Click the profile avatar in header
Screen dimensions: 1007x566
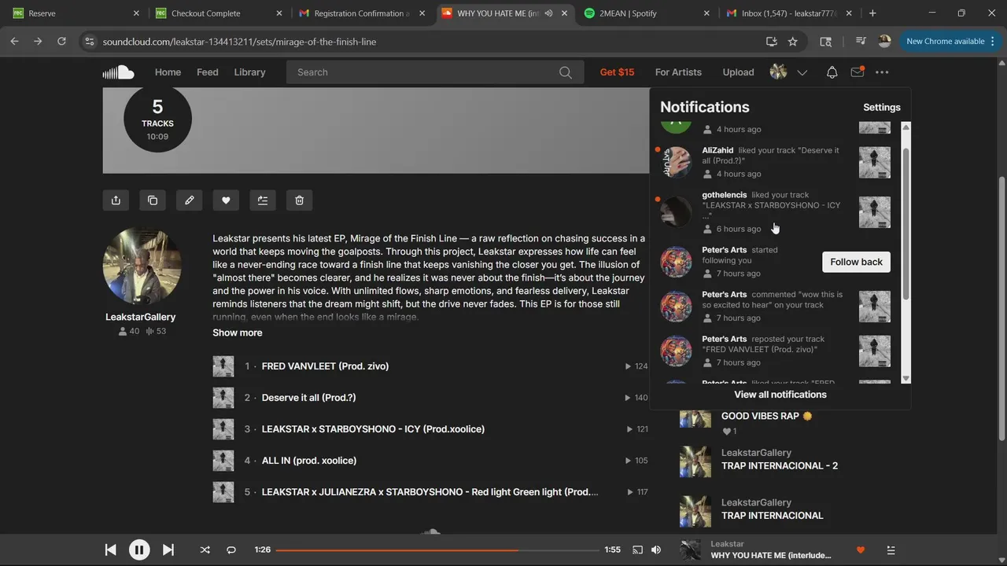778,72
